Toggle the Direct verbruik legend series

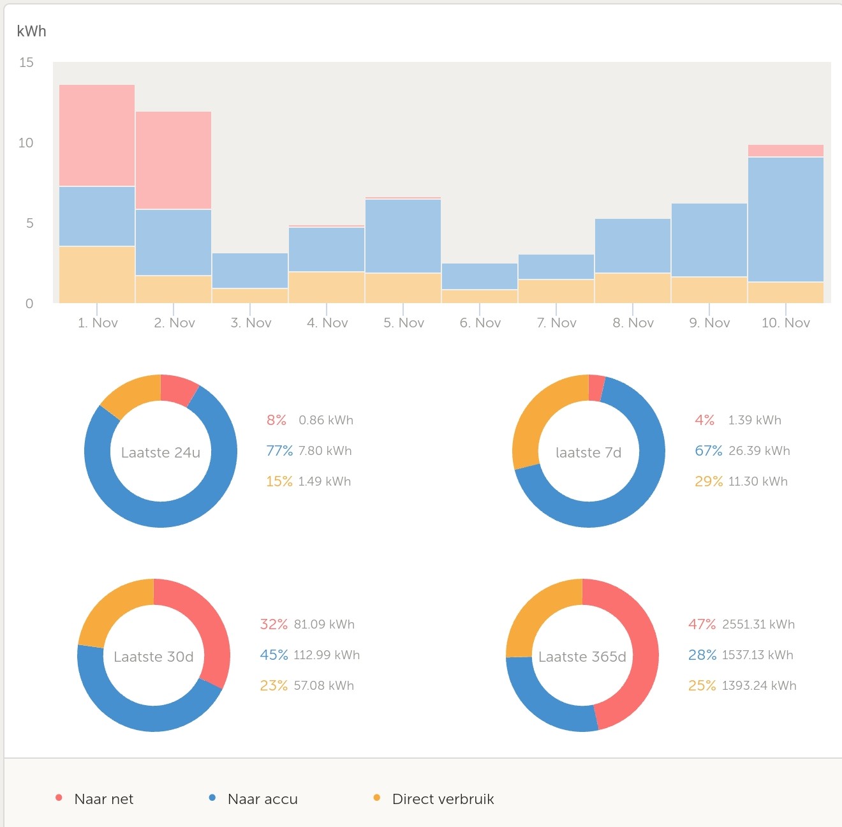click(443, 799)
